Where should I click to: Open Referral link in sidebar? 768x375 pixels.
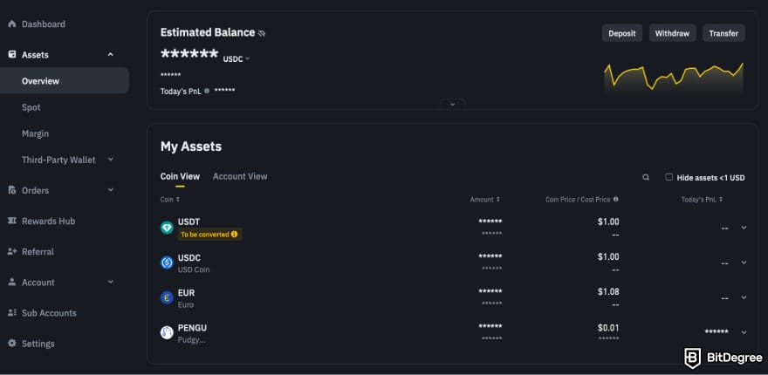pos(38,252)
